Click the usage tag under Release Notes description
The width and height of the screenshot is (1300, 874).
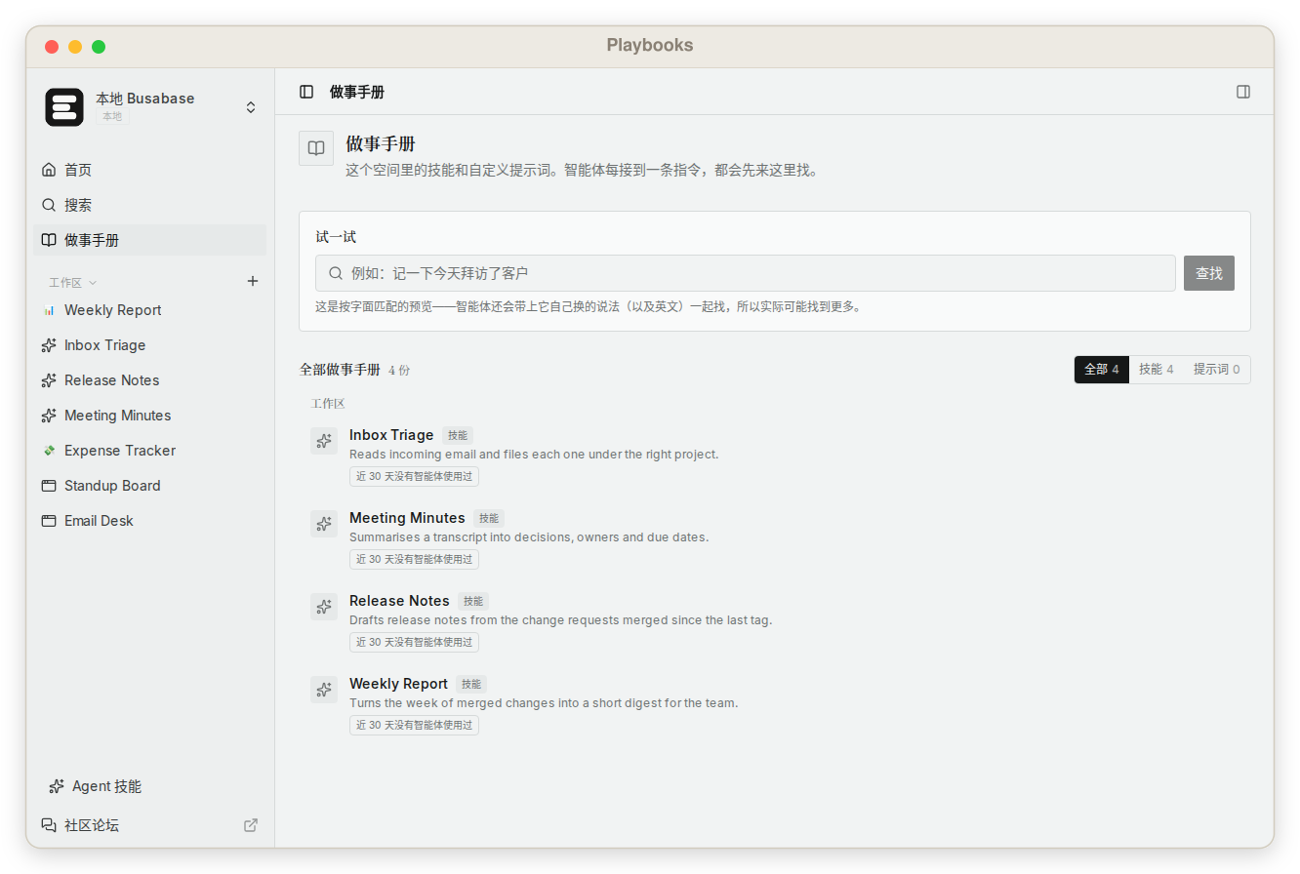click(x=414, y=642)
